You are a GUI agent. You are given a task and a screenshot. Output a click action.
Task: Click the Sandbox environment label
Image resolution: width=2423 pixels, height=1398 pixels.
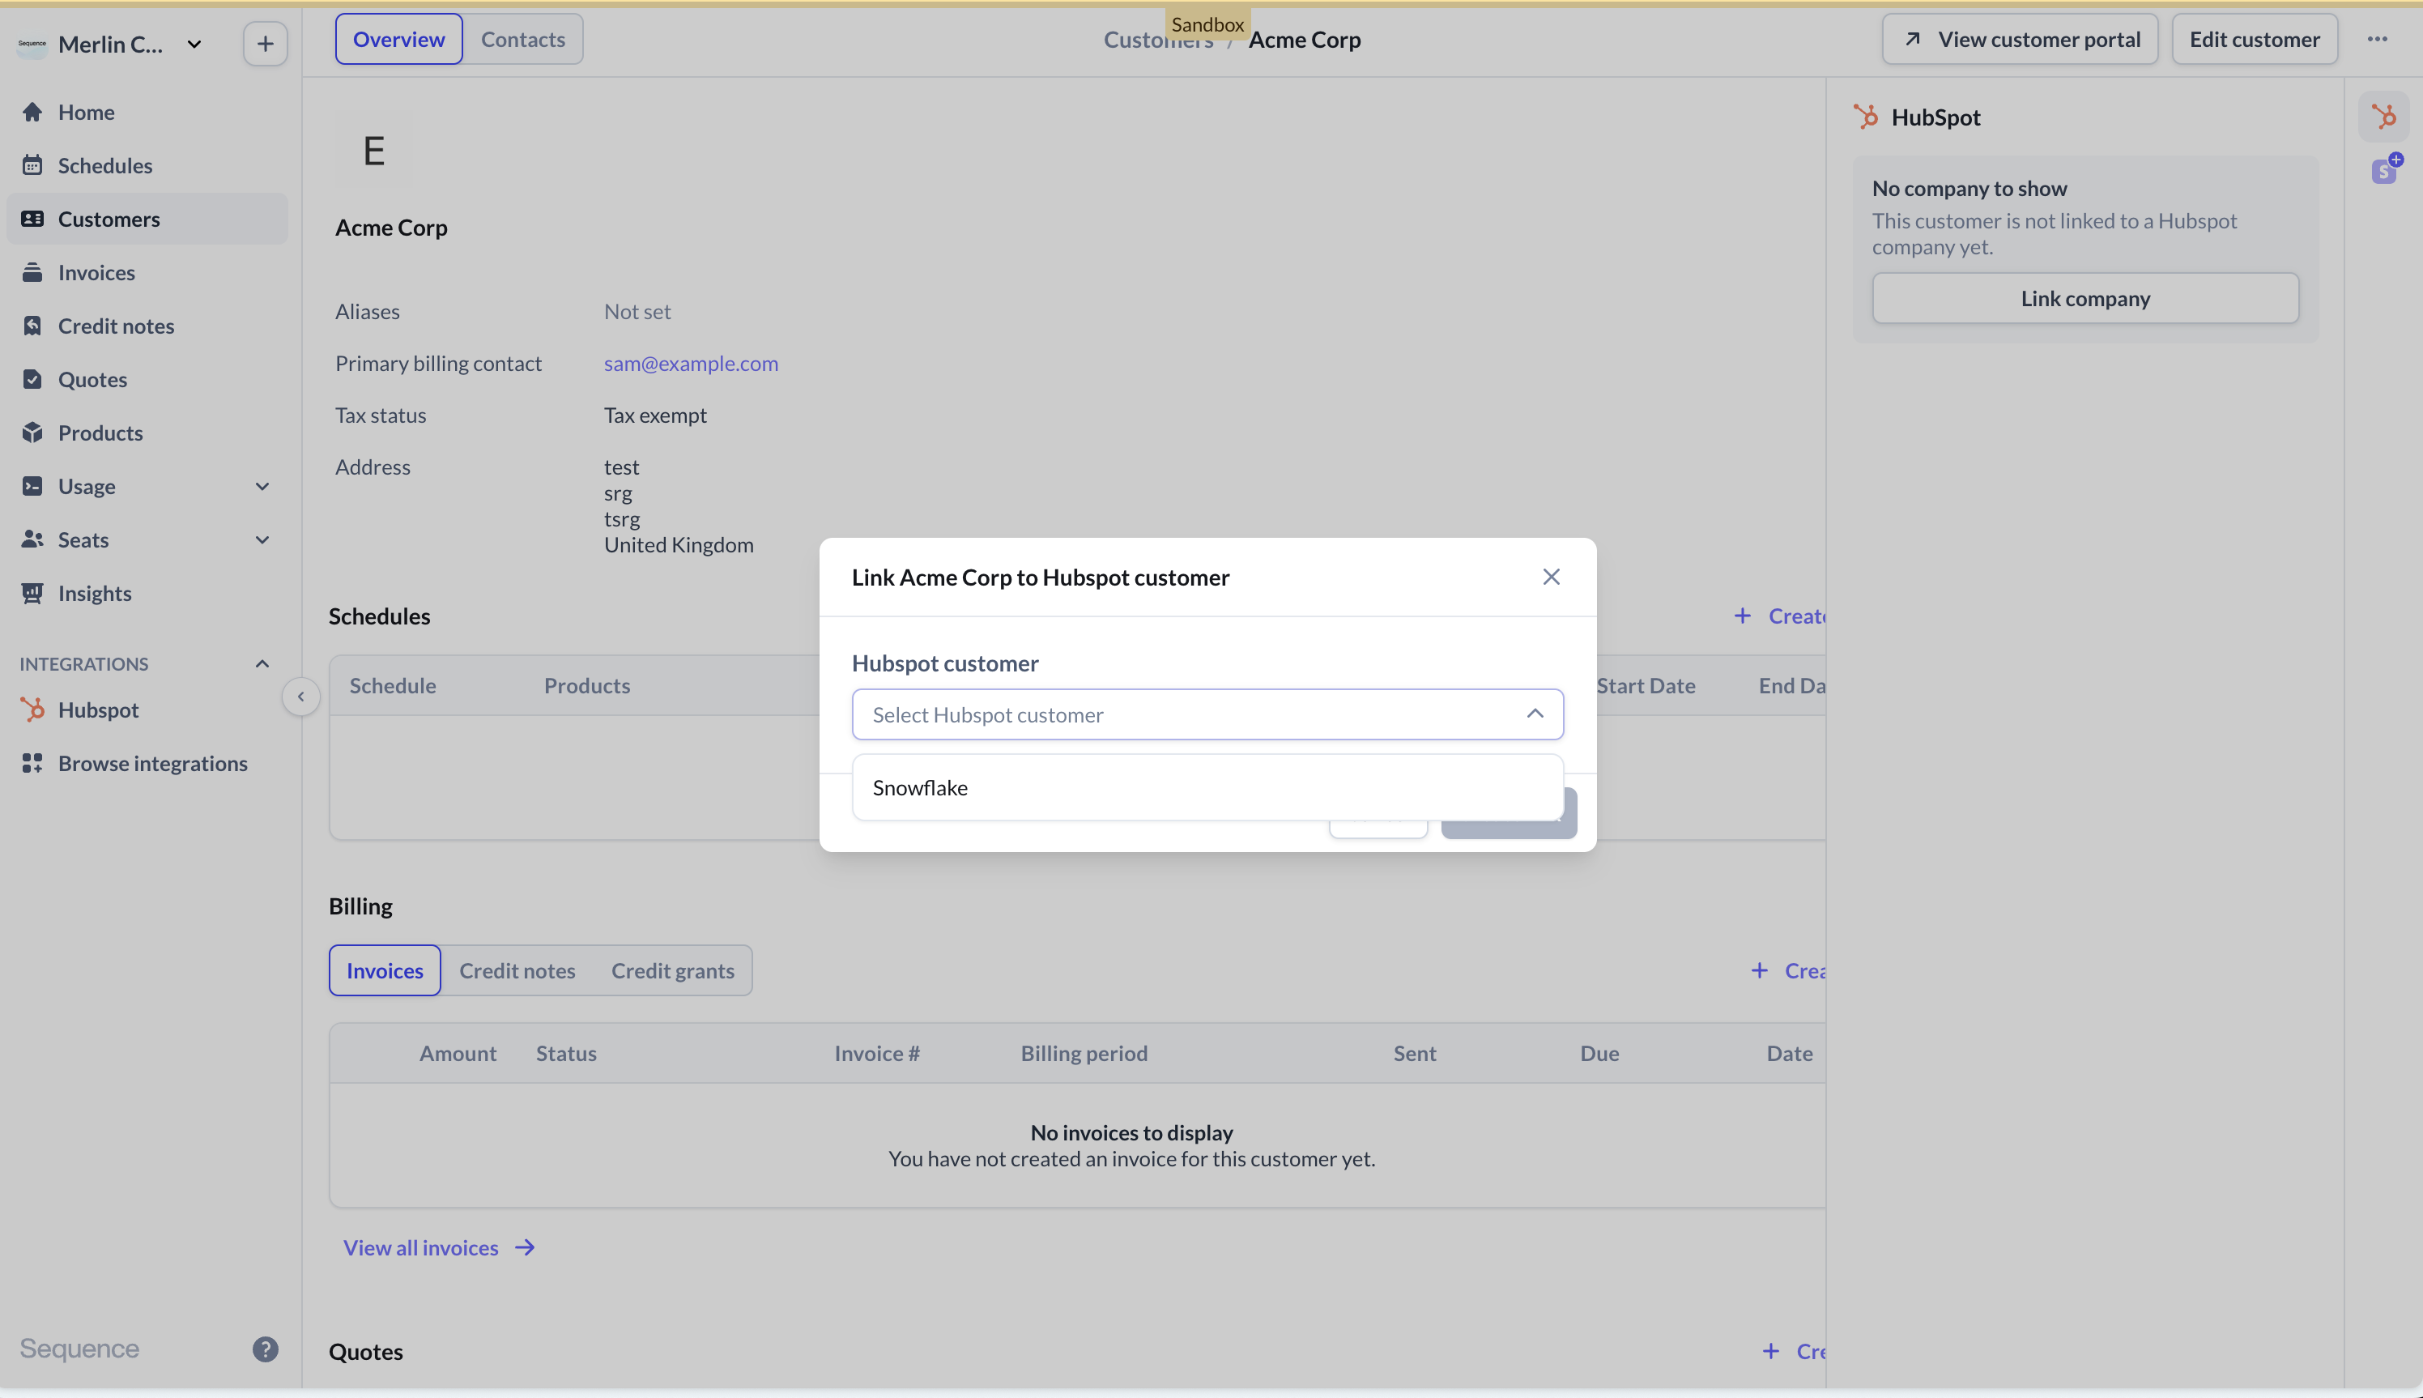point(1207,24)
